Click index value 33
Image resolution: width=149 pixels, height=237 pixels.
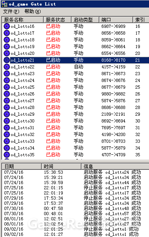[137, 141]
